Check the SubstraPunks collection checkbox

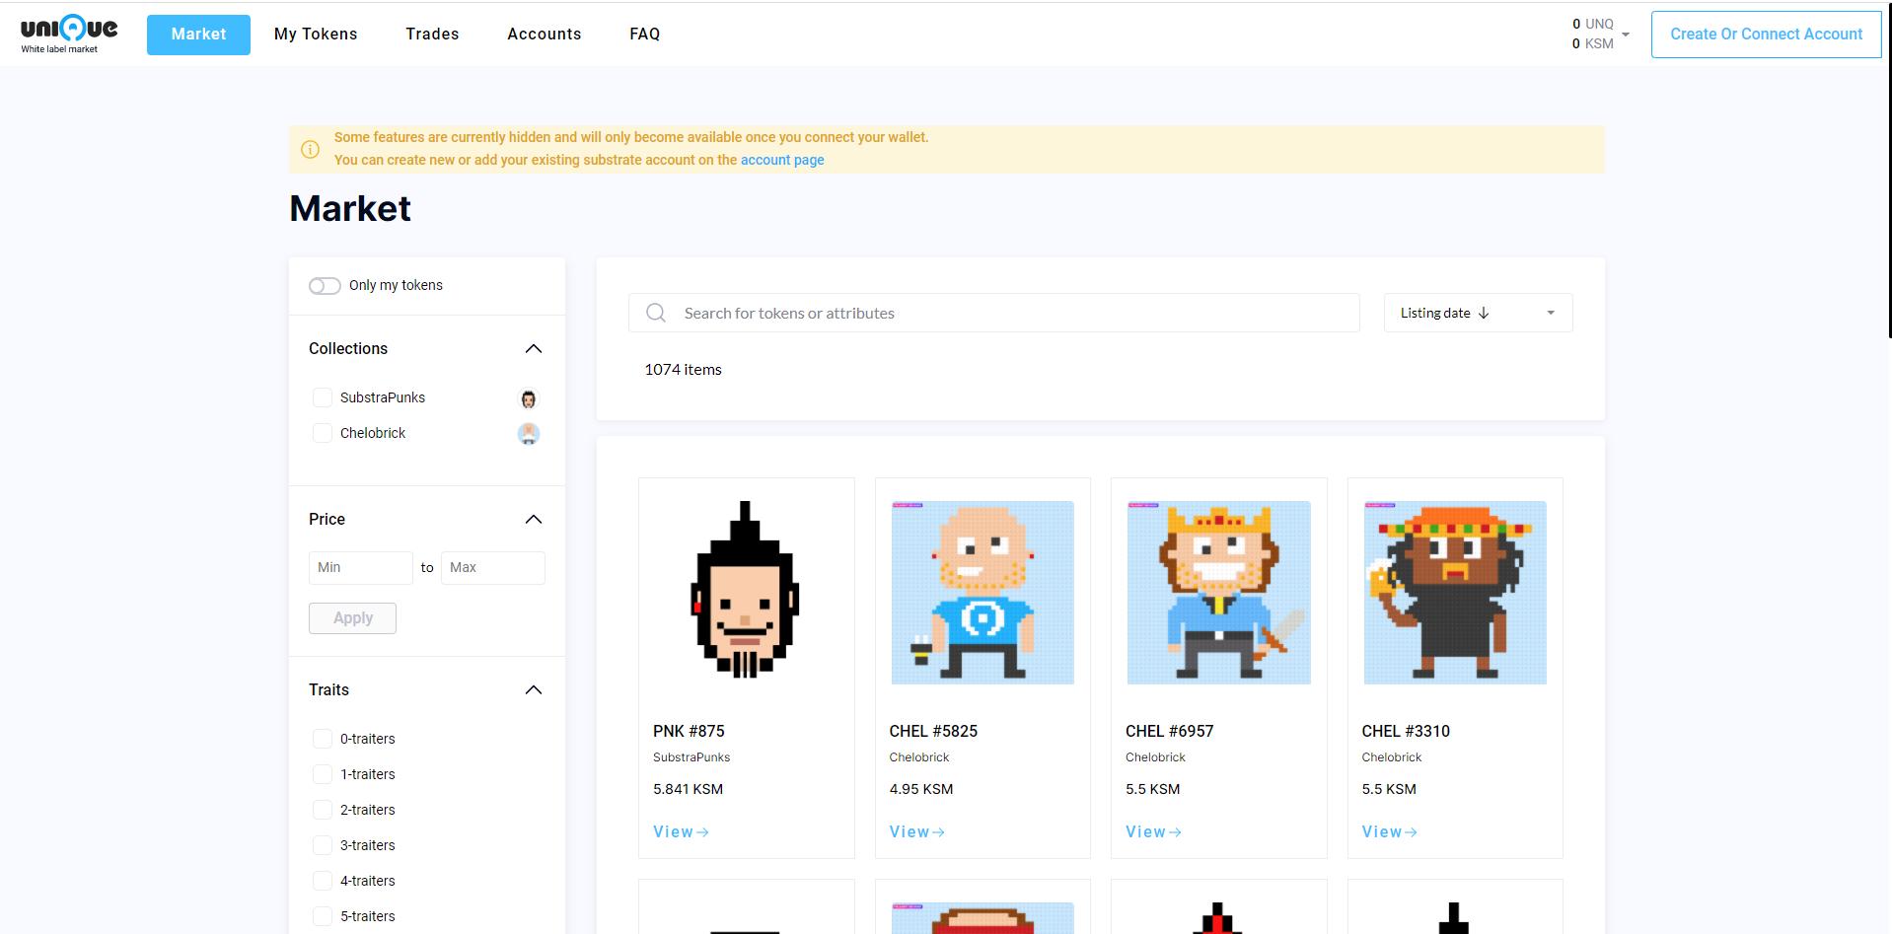323,397
